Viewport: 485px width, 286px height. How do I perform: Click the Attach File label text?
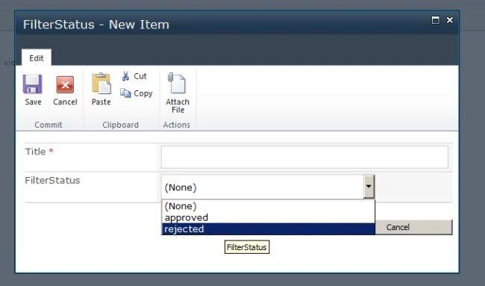[x=178, y=106]
